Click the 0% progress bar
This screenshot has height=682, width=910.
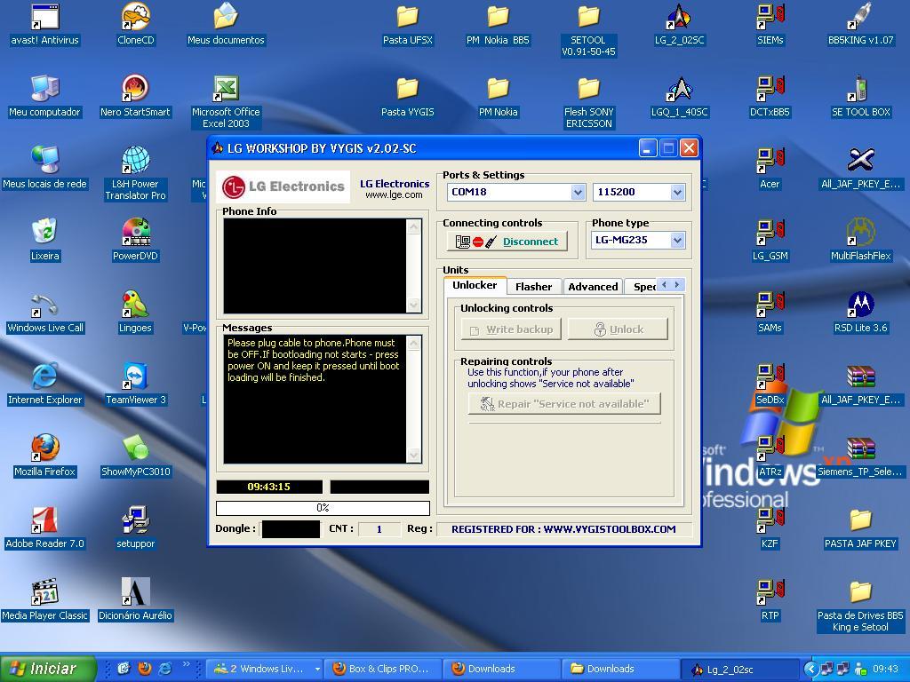(x=323, y=508)
